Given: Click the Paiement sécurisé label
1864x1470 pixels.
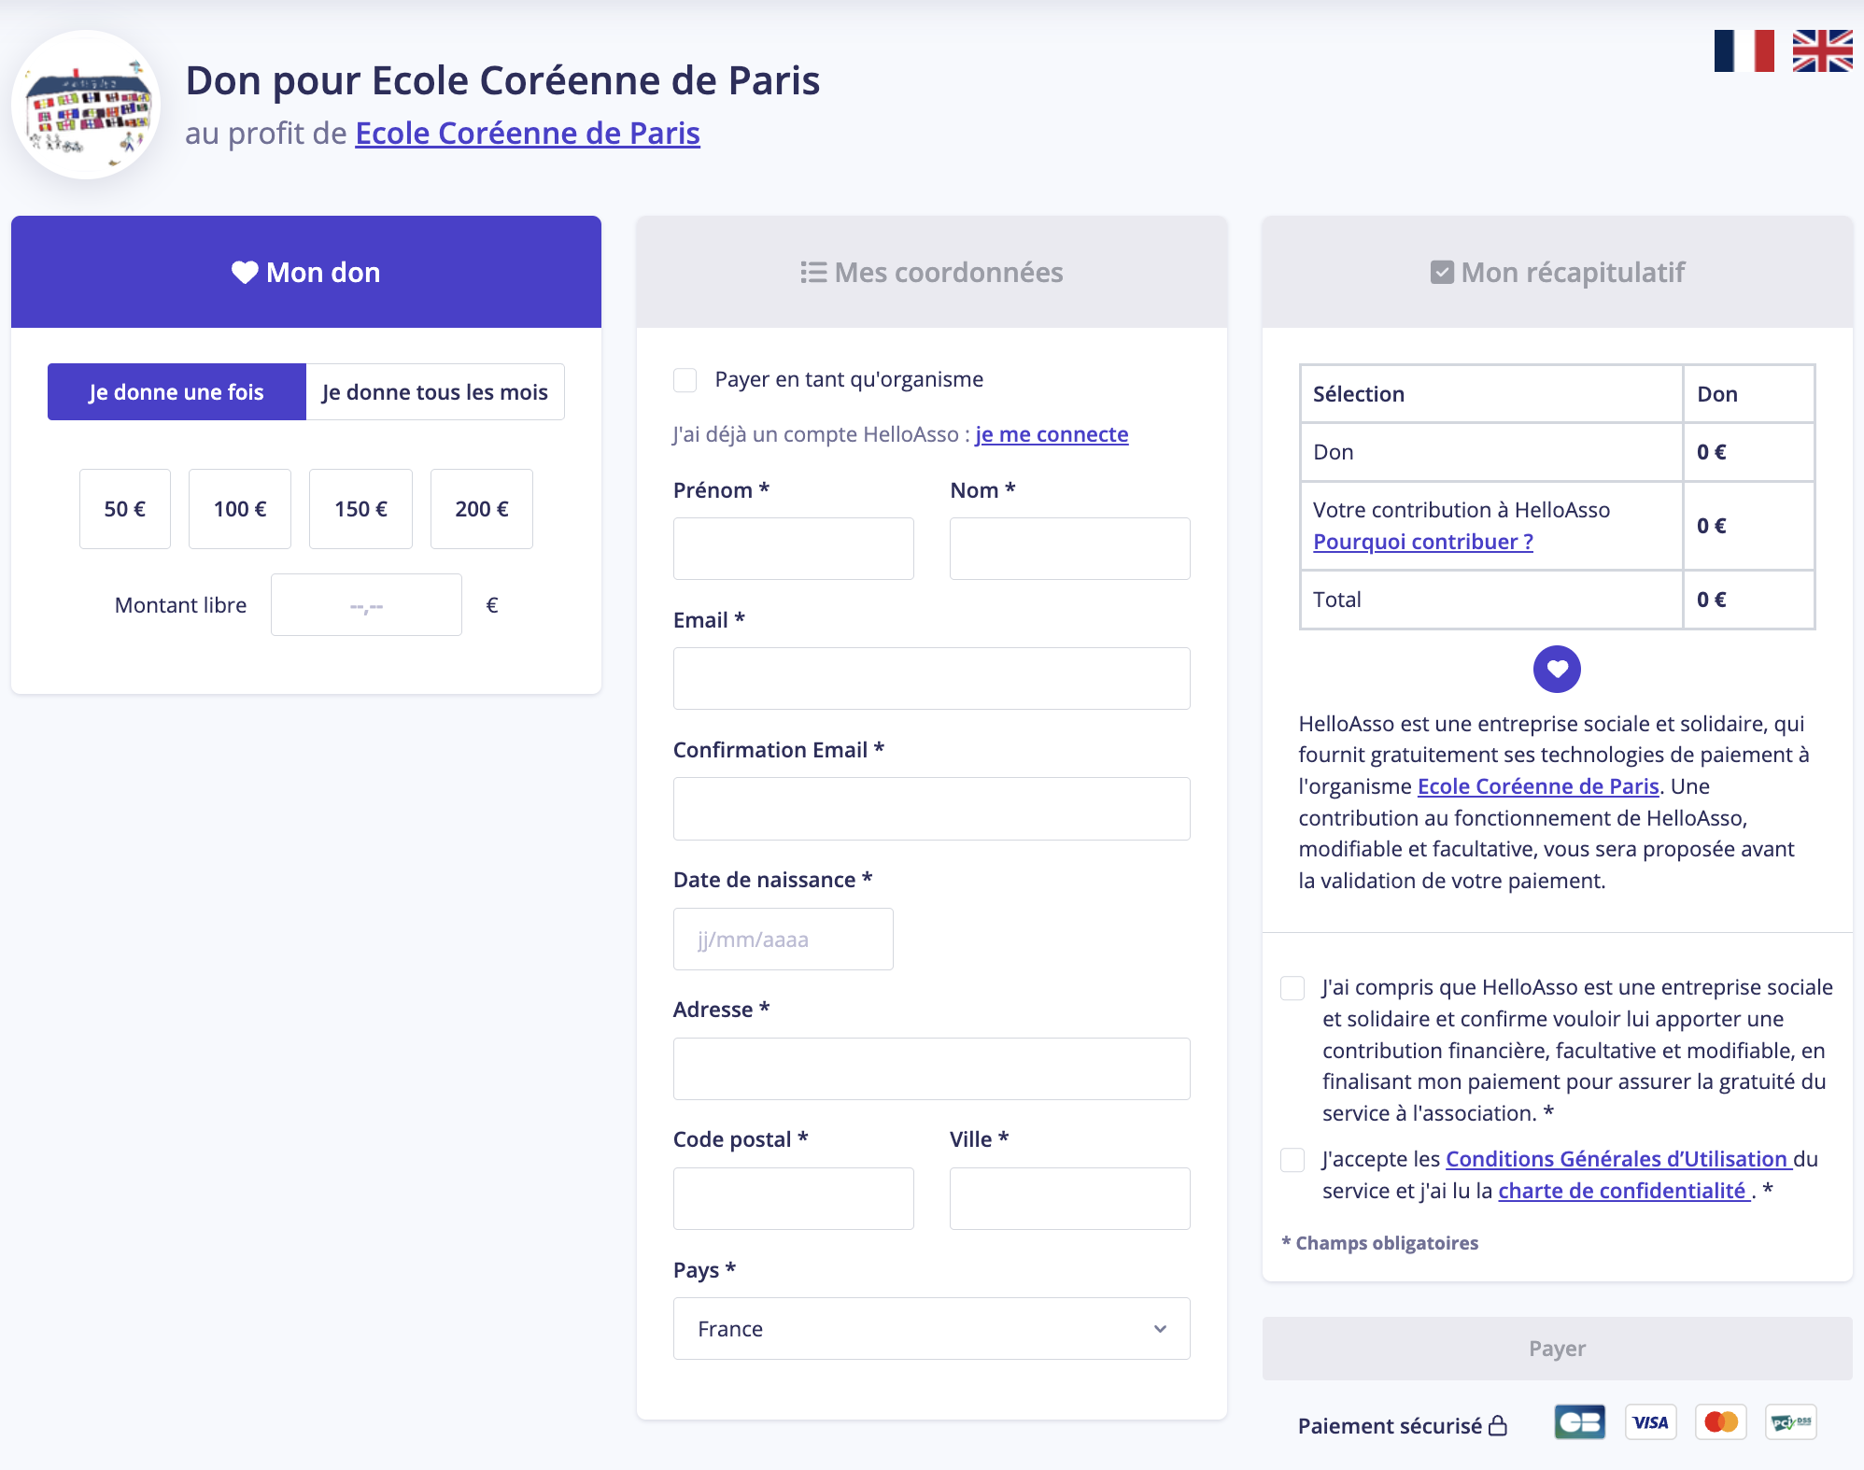Looking at the screenshot, I should point(1390,1426).
